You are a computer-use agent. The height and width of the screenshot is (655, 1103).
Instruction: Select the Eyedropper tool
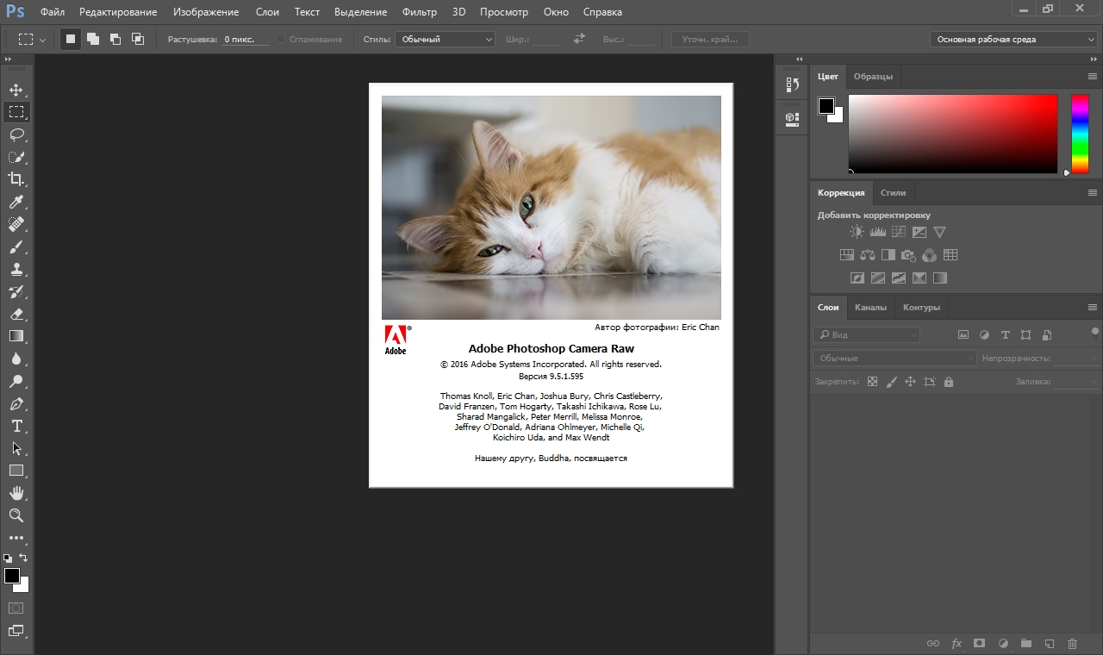click(x=16, y=202)
